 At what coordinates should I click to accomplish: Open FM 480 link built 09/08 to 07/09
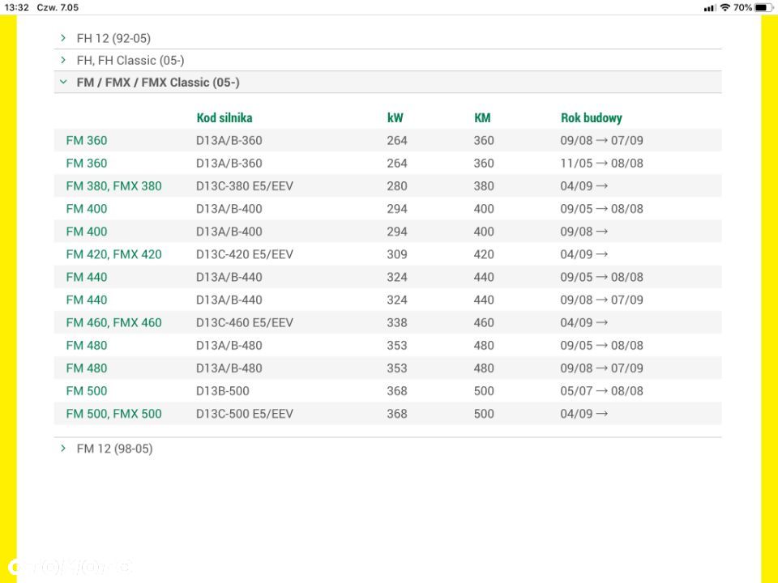pyautogui.click(x=87, y=368)
